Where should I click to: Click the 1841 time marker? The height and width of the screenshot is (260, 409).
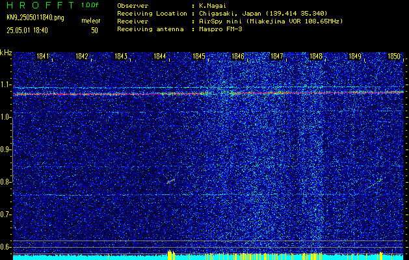coord(43,57)
